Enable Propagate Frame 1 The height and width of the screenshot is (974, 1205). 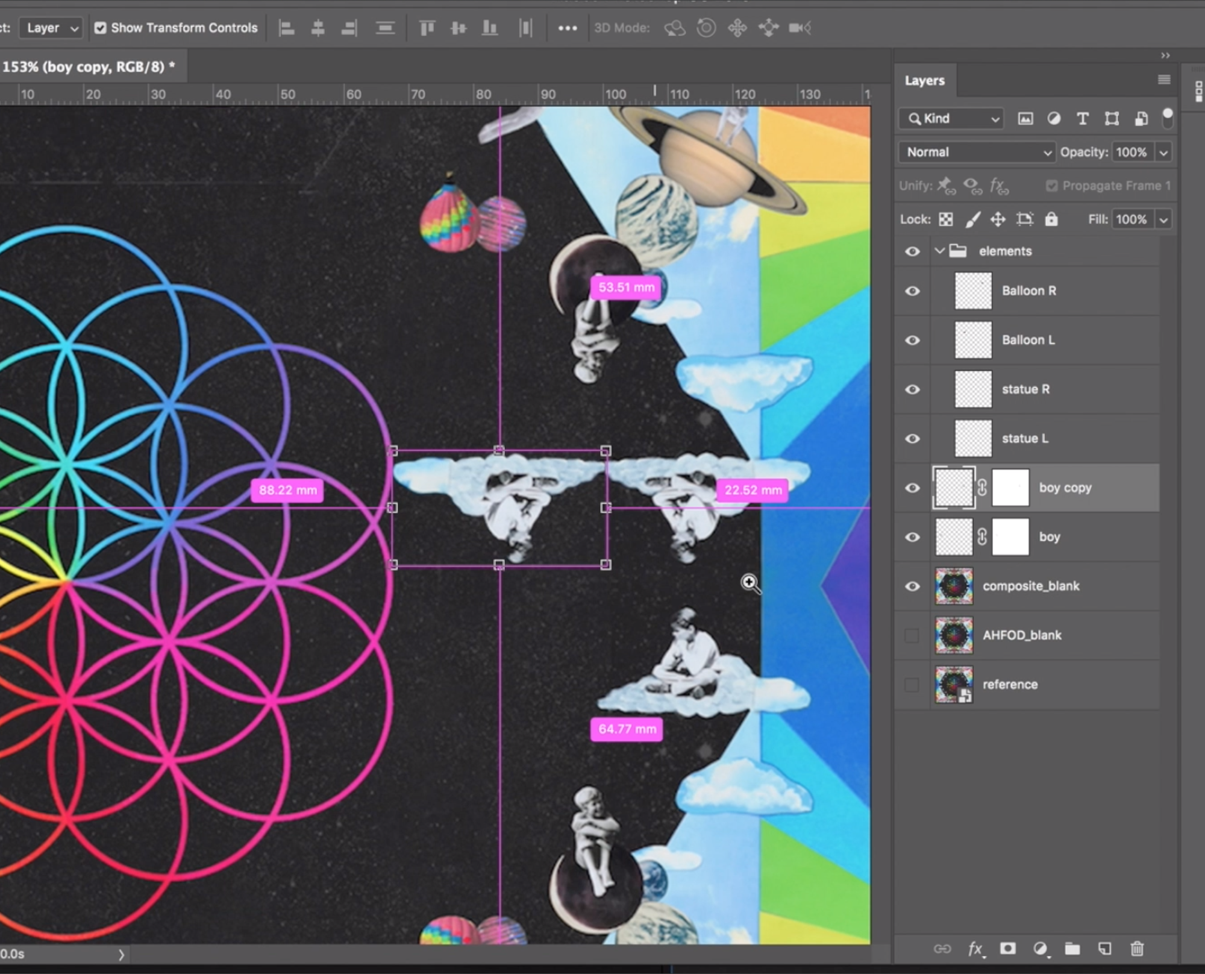[1051, 185]
